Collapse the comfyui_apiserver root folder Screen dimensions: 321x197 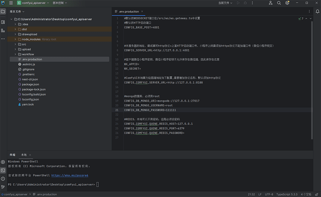click(11, 19)
